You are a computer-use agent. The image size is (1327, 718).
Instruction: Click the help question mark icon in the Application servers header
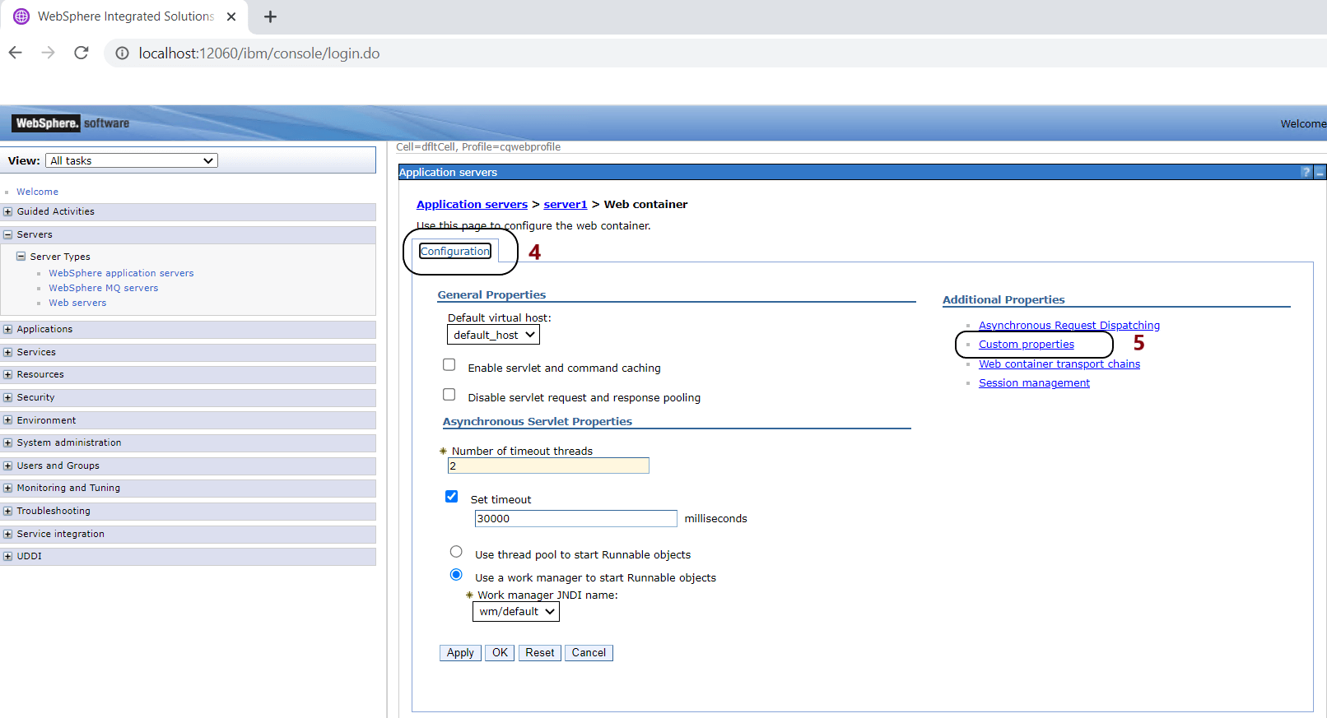pos(1306,173)
